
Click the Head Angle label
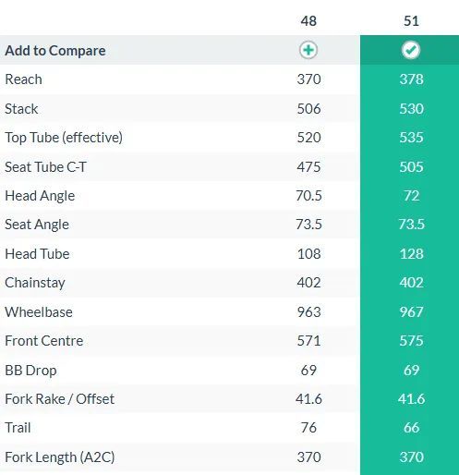click(40, 196)
